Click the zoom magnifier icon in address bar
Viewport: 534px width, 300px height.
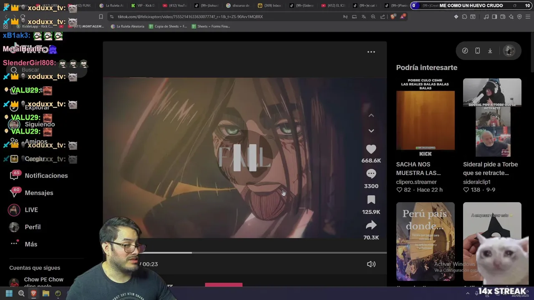click(373, 17)
